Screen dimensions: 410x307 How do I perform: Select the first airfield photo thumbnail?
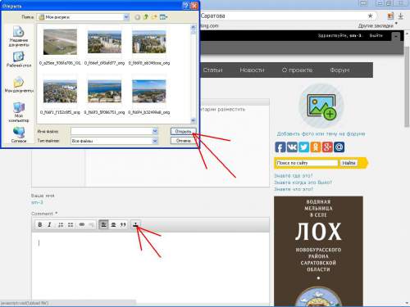(x=60, y=42)
